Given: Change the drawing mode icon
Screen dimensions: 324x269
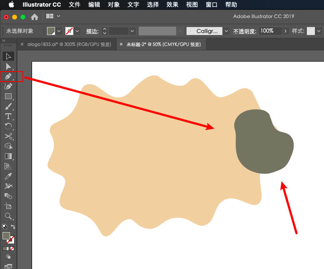Looking at the screenshot, I should pos(8,257).
